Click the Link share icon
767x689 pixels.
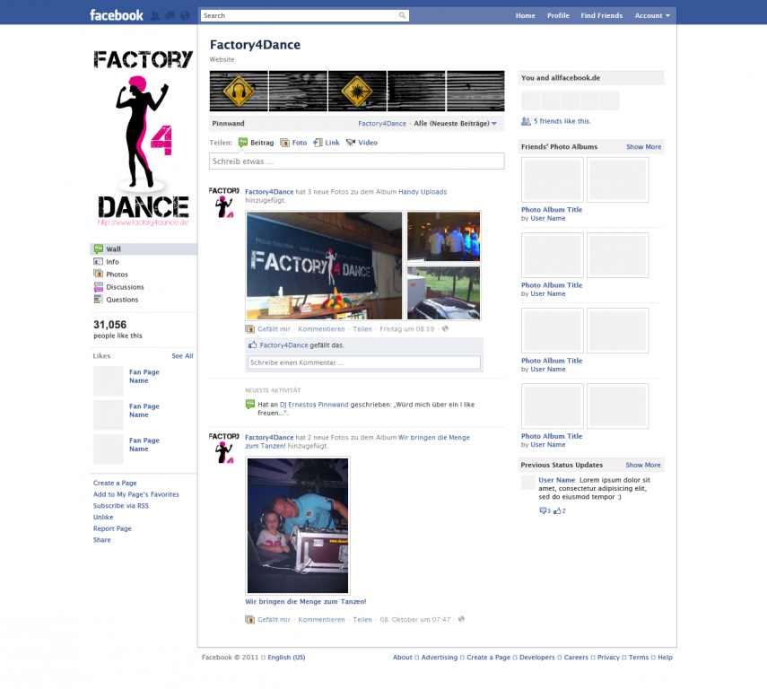(318, 143)
